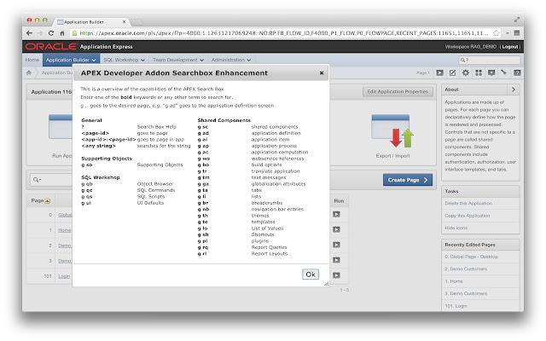Close the Searchbox Enhancement dialog

(322, 72)
